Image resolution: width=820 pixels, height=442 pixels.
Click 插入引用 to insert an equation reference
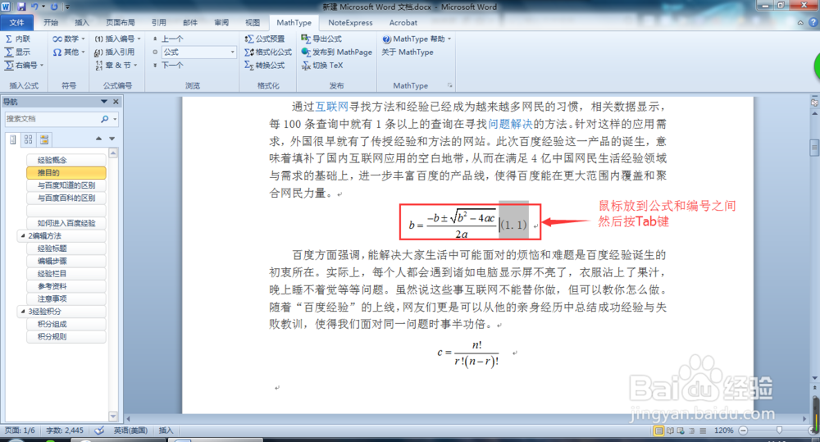pos(115,52)
